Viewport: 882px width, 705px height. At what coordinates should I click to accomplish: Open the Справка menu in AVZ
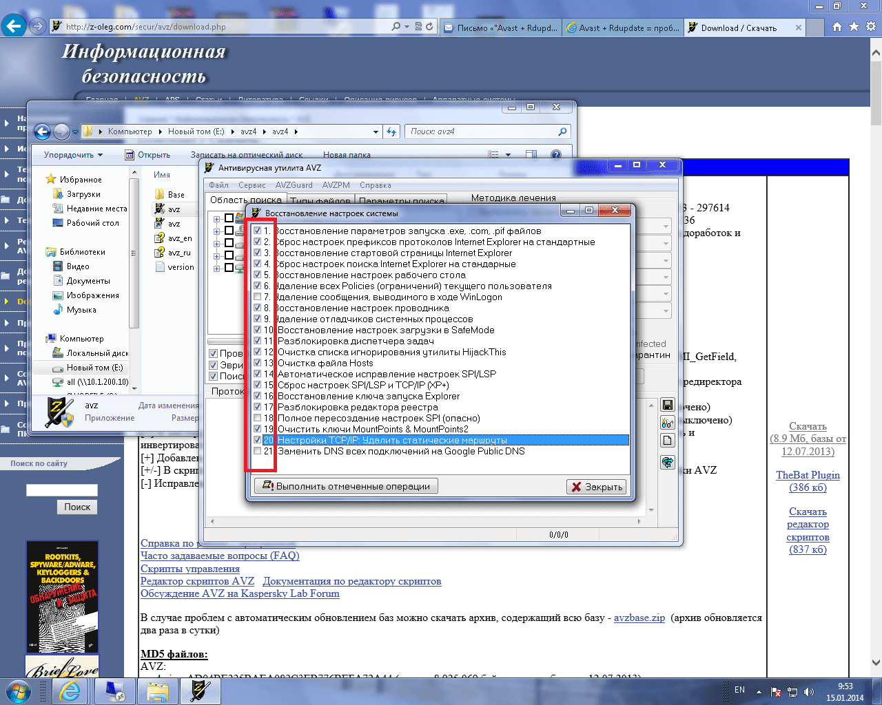coord(376,185)
